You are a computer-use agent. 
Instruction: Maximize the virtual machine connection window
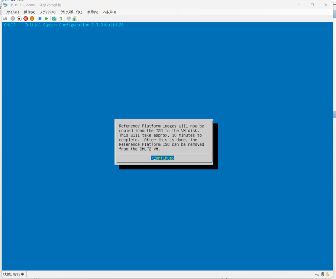[312, 5]
